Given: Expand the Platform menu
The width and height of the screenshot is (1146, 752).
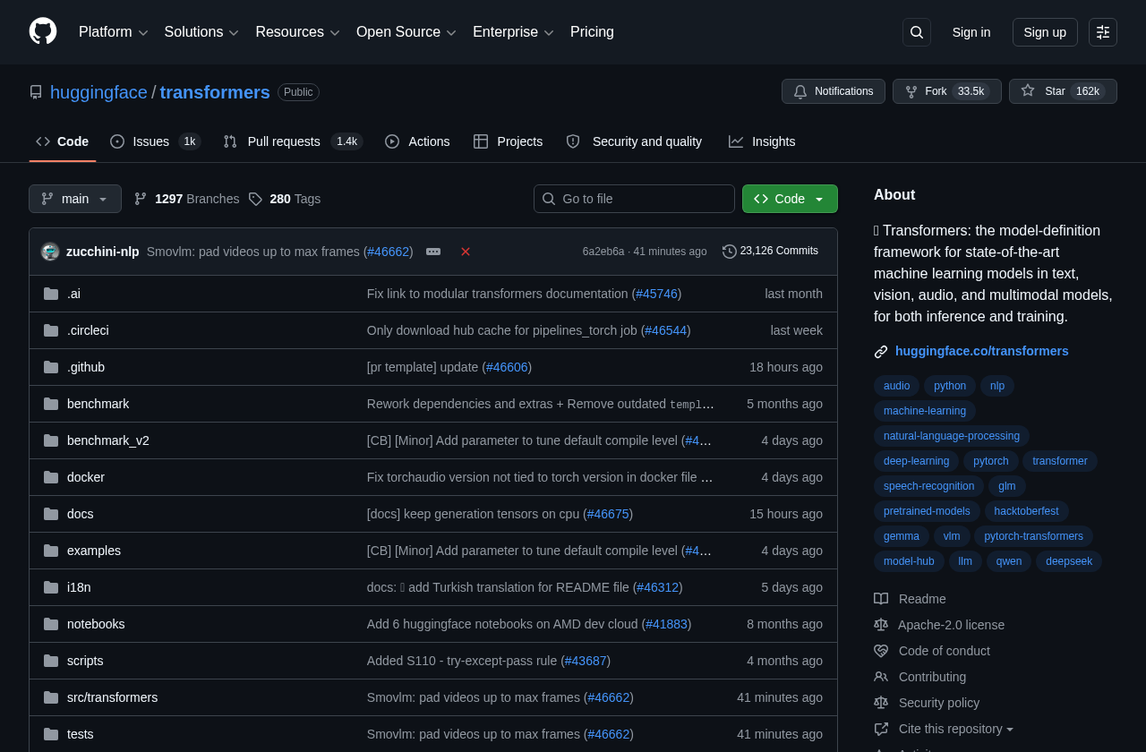Looking at the screenshot, I should point(114,32).
